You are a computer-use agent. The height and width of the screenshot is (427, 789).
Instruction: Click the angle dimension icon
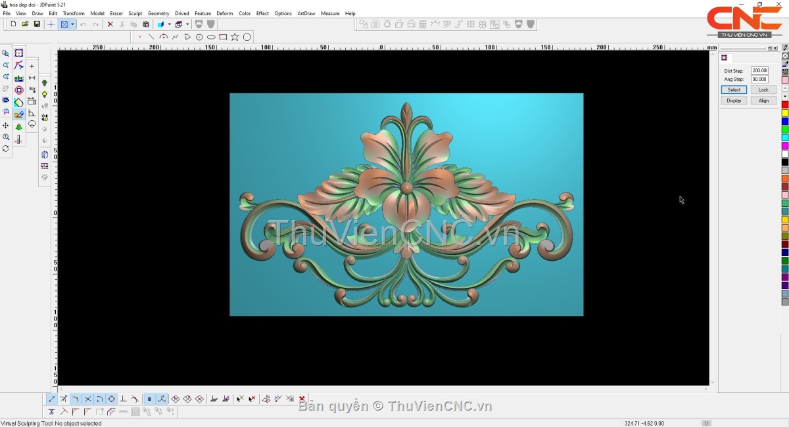[x=32, y=114]
